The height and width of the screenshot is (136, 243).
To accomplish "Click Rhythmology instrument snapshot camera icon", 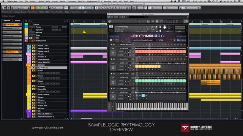I will [x=152, y=27].
